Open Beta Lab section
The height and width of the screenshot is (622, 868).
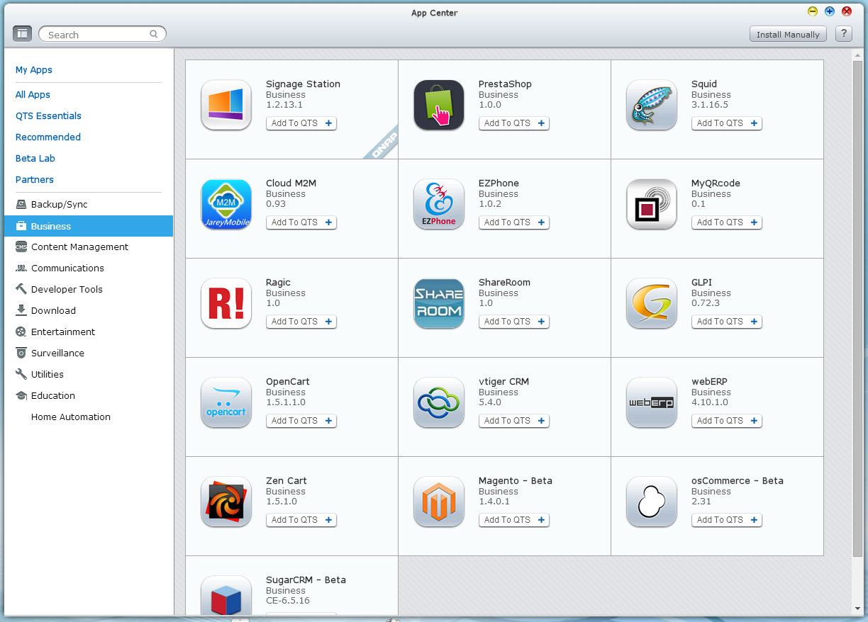(x=35, y=158)
